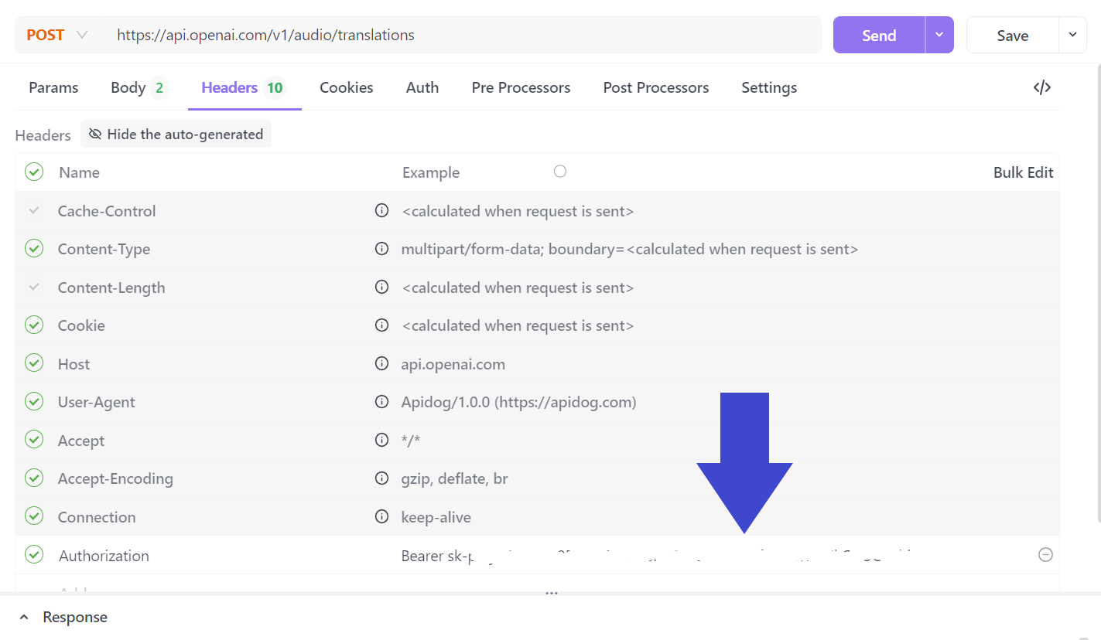Uncheck the Content-Type header checkbox
This screenshot has width=1101, height=640.
(34, 249)
